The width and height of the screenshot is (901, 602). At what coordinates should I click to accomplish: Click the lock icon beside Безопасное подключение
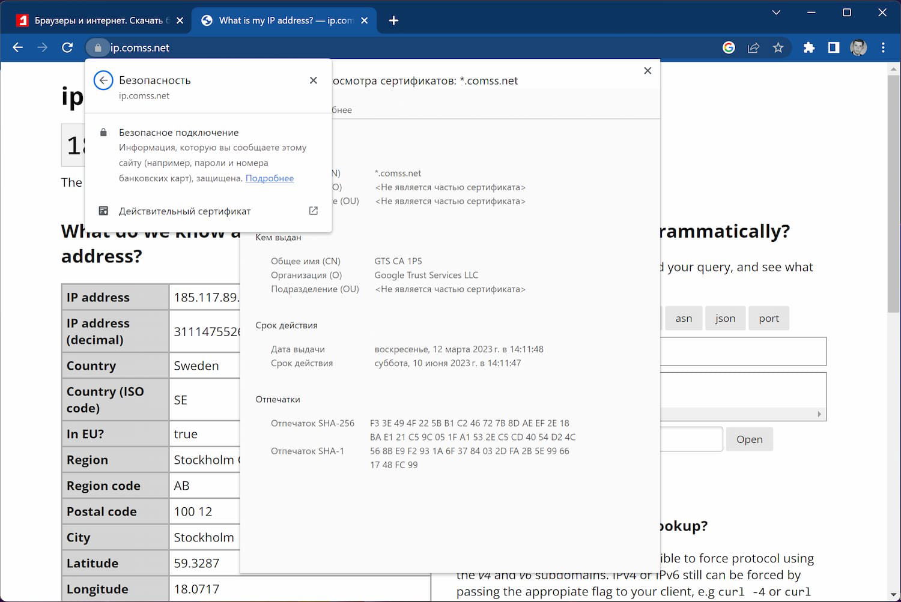[x=103, y=132]
